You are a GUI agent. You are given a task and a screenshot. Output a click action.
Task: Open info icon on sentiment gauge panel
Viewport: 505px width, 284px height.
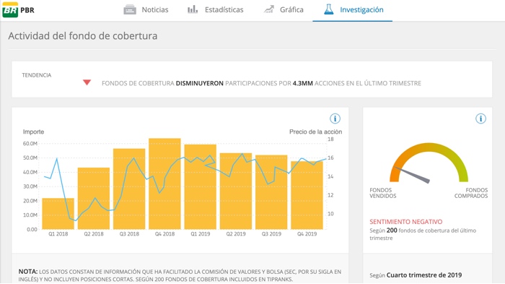click(x=480, y=119)
